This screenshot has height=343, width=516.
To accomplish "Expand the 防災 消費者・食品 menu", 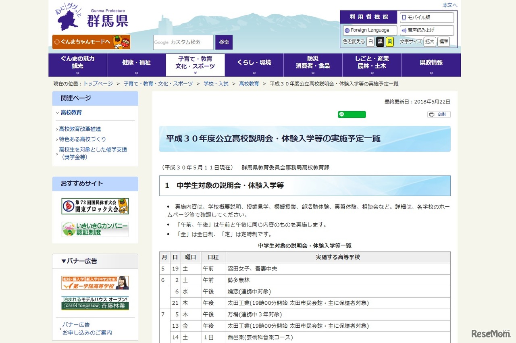I will (x=313, y=65).
